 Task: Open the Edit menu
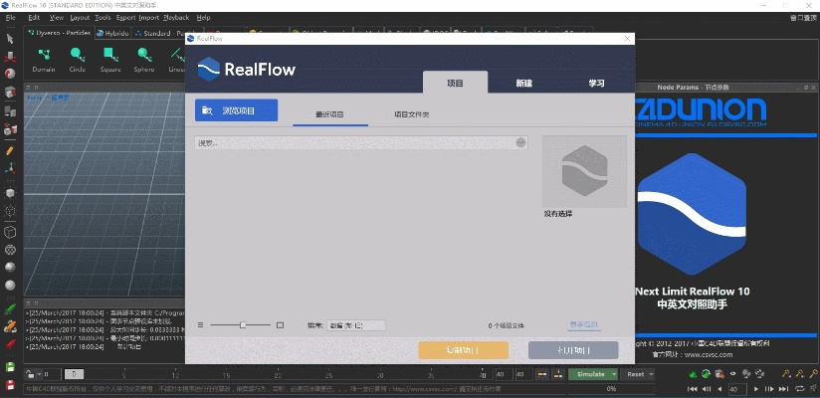[34, 17]
